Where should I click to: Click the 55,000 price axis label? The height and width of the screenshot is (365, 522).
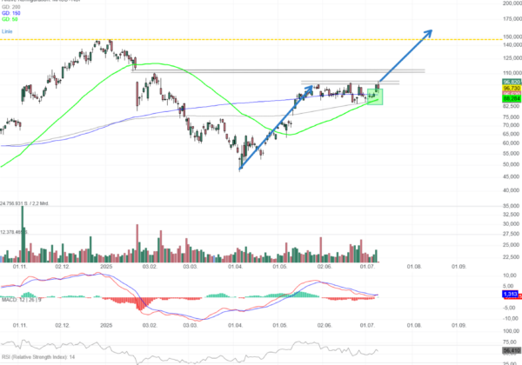point(512,154)
